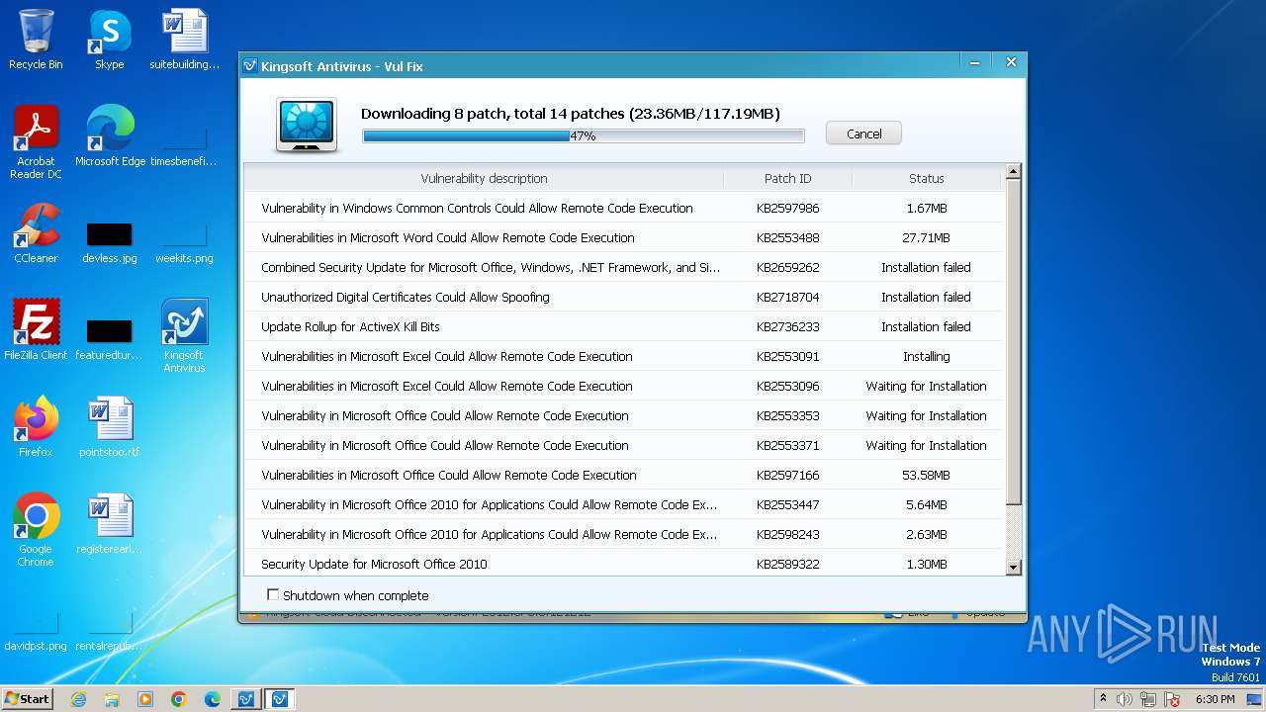The image size is (1266, 712).
Task: Select Unauthorized Digital Certificates row
Action: (x=623, y=297)
